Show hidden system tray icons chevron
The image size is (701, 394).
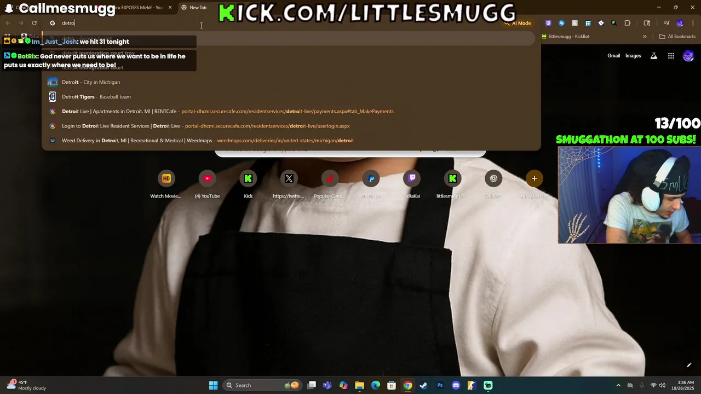click(x=618, y=385)
